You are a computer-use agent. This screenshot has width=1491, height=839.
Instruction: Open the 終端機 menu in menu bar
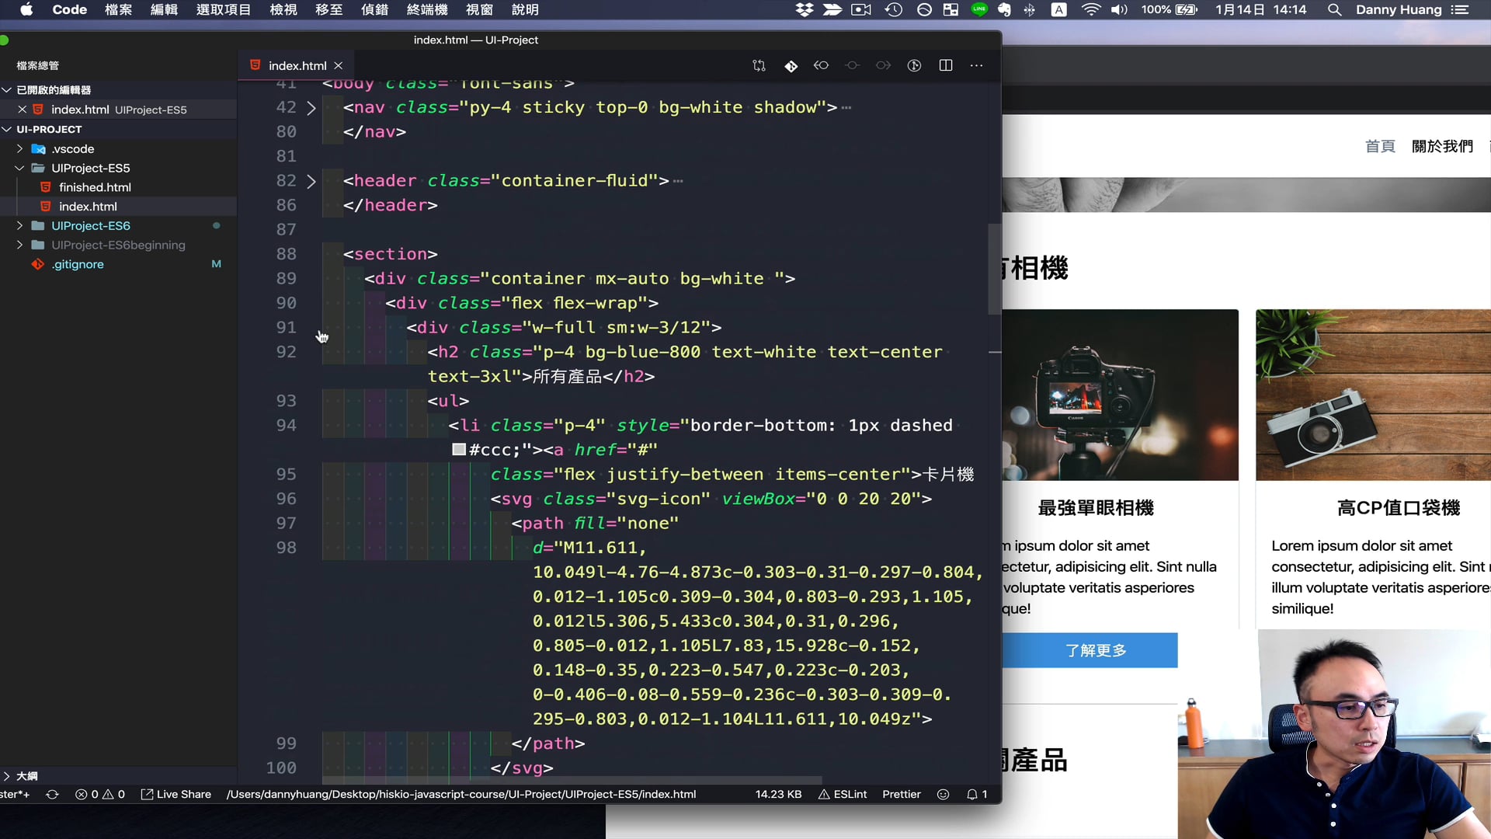[x=427, y=10]
